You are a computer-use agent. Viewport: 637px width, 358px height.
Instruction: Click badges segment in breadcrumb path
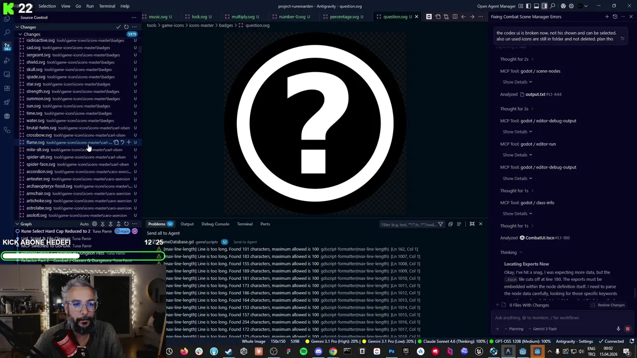point(225,25)
